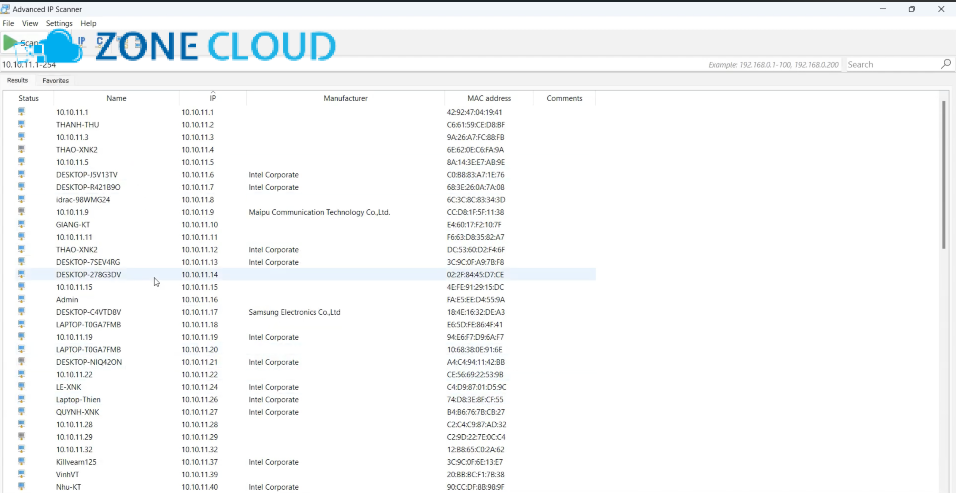The width and height of the screenshot is (956, 493).
Task: Open the Settings menu
Action: [x=59, y=23]
